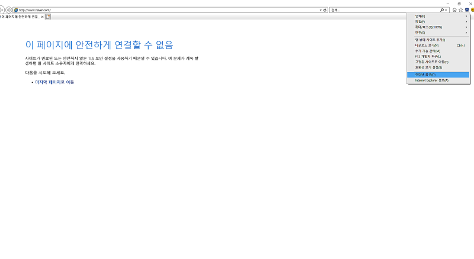Viewport: 474px width, 259px height.
Task: Click the magnifier search icon
Action: [x=442, y=10]
